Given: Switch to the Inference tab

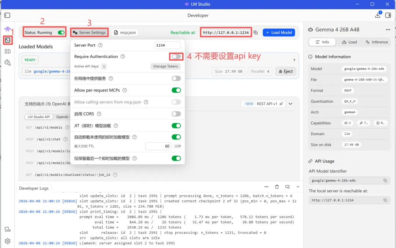Looking at the screenshot, I should [x=377, y=42].
